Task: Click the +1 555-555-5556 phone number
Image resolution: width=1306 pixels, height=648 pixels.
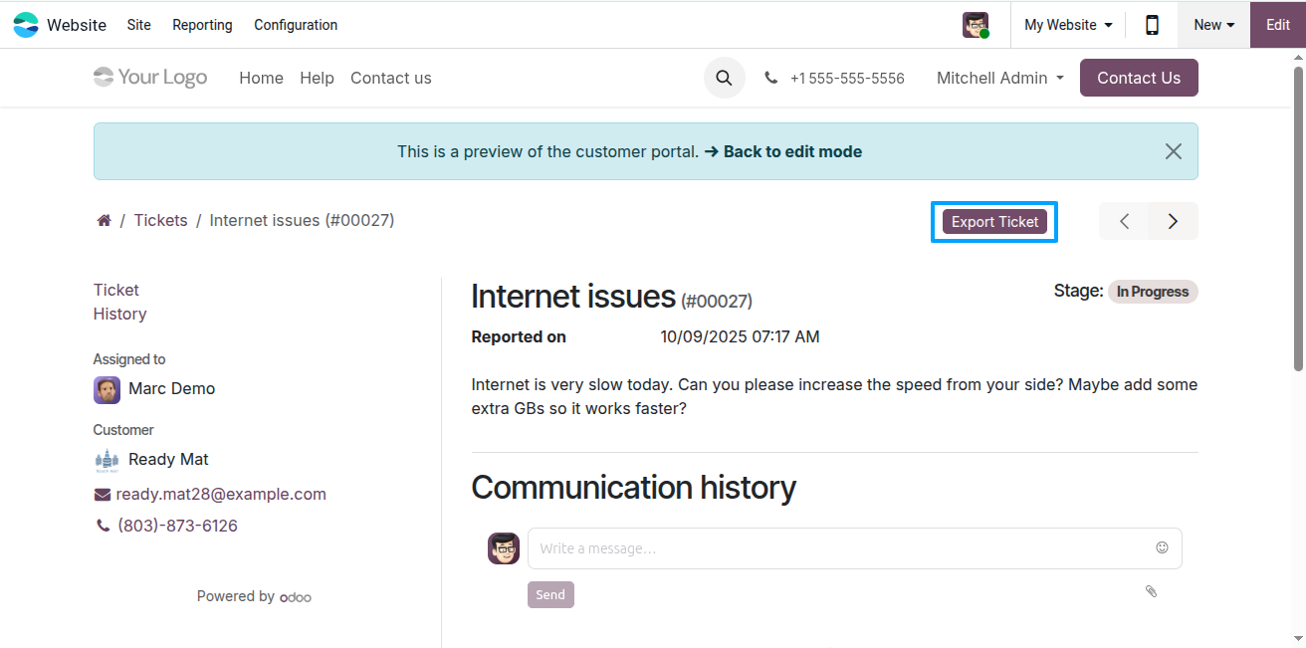Action: tap(847, 78)
